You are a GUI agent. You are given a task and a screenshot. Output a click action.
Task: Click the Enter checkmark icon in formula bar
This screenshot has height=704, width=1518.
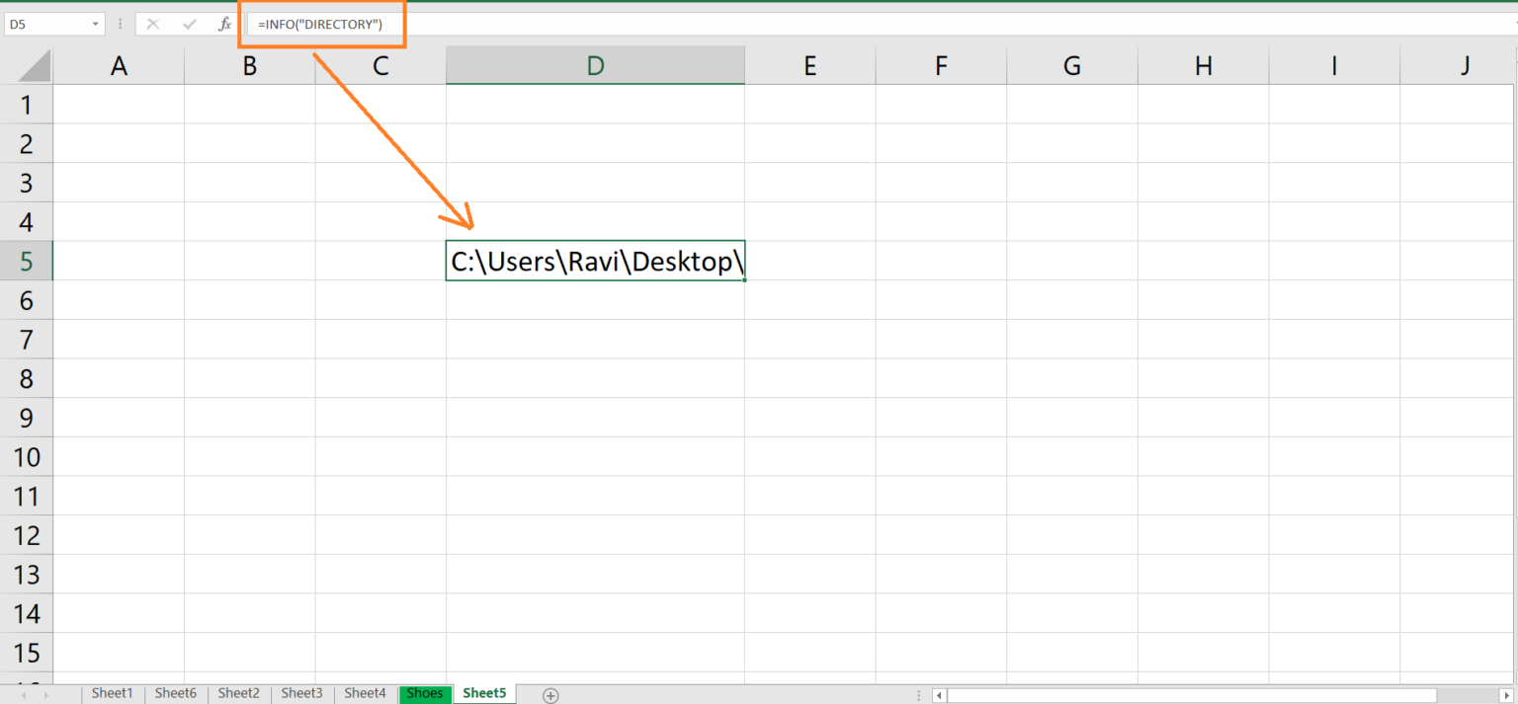click(x=189, y=23)
